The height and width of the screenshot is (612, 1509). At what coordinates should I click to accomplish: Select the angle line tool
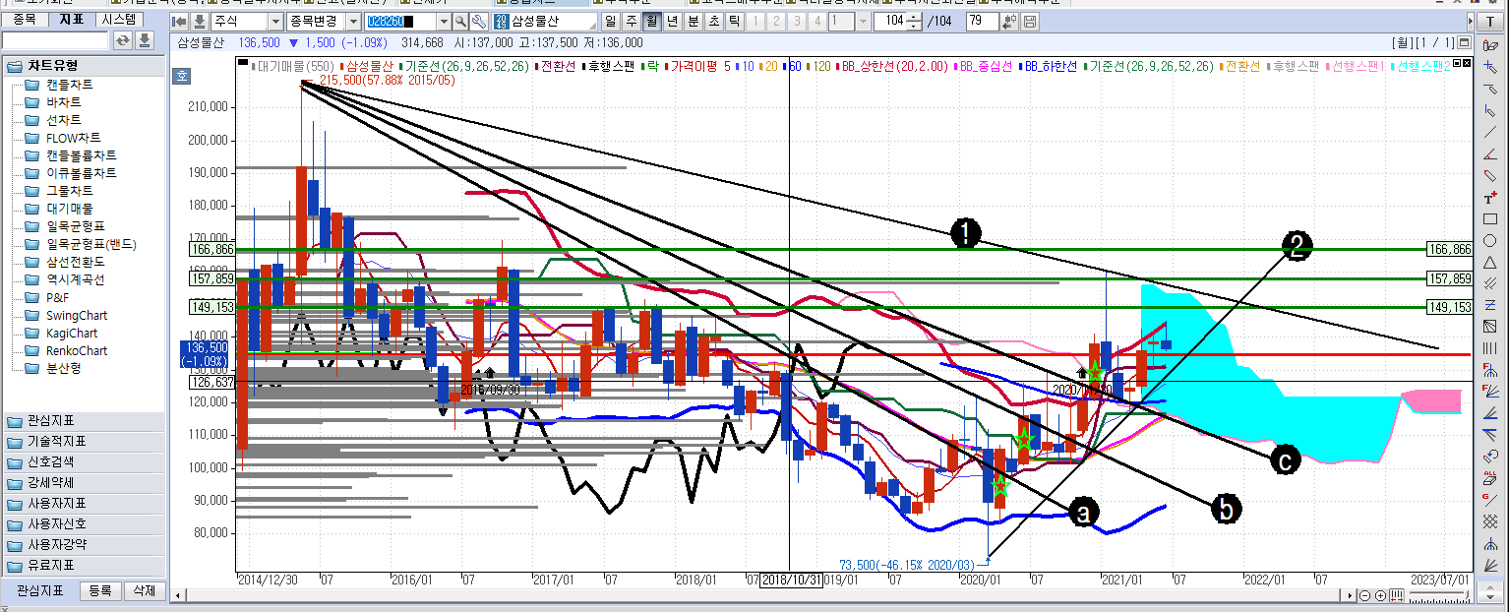[x=1490, y=153]
